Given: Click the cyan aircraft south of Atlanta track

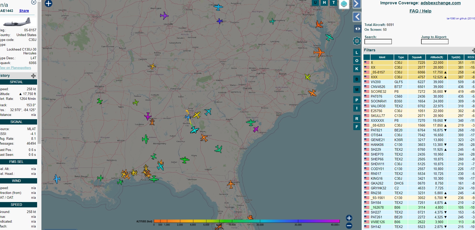Looking at the screenshot, I should click(x=194, y=130).
